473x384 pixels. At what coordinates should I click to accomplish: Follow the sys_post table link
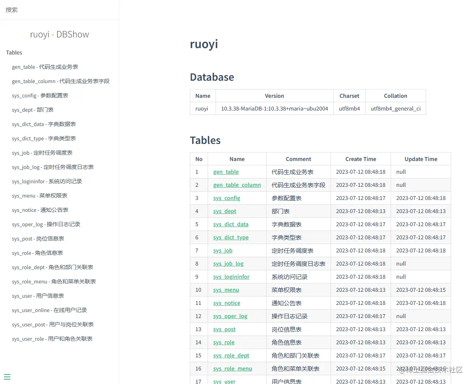[x=224, y=330]
